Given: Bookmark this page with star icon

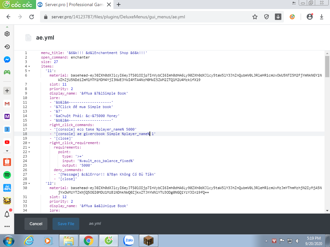Looking at the screenshot, I should pyautogui.click(x=255, y=17).
